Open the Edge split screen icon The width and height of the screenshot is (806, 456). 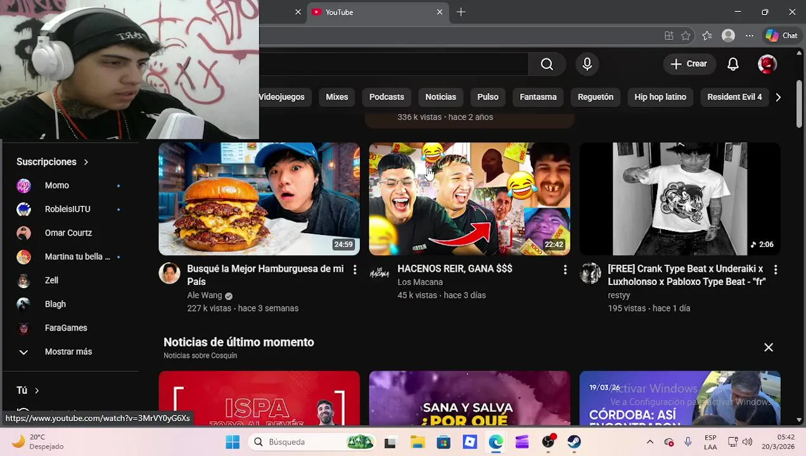(x=669, y=36)
